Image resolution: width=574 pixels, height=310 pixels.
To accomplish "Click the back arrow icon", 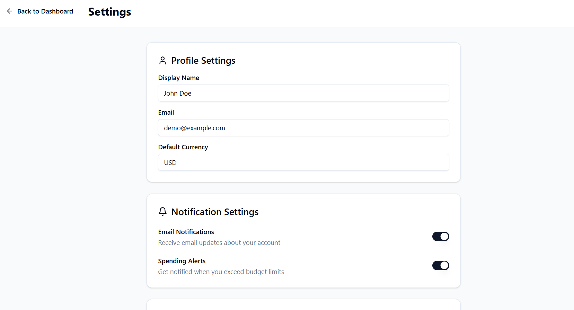I will pos(10,11).
